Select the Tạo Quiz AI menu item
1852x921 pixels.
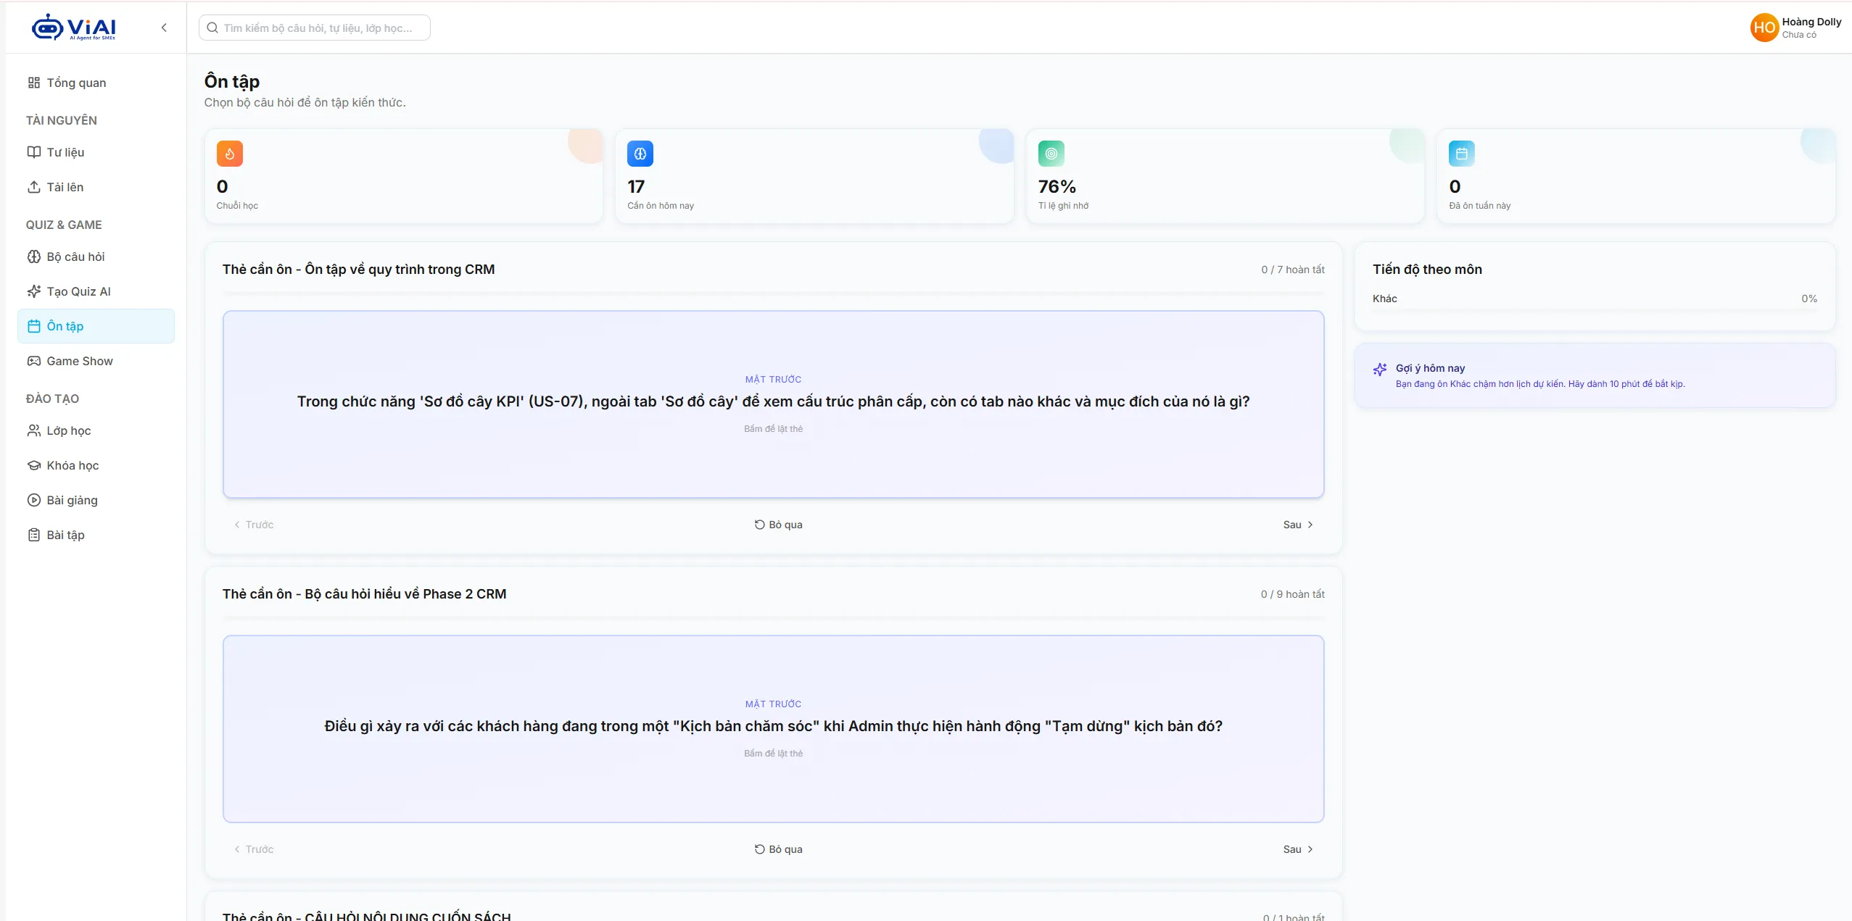pos(96,291)
